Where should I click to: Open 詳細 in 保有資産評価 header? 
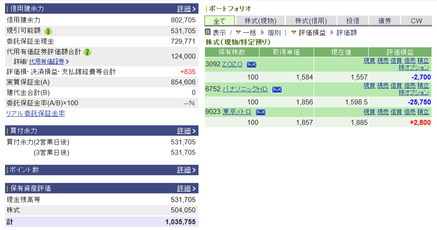(x=187, y=188)
